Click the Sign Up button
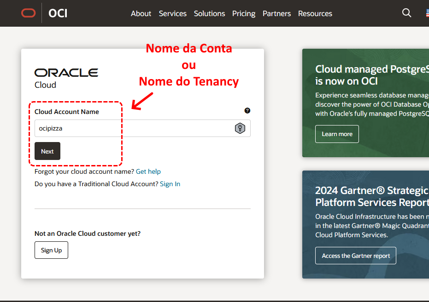The height and width of the screenshot is (302, 429). pyautogui.click(x=51, y=250)
